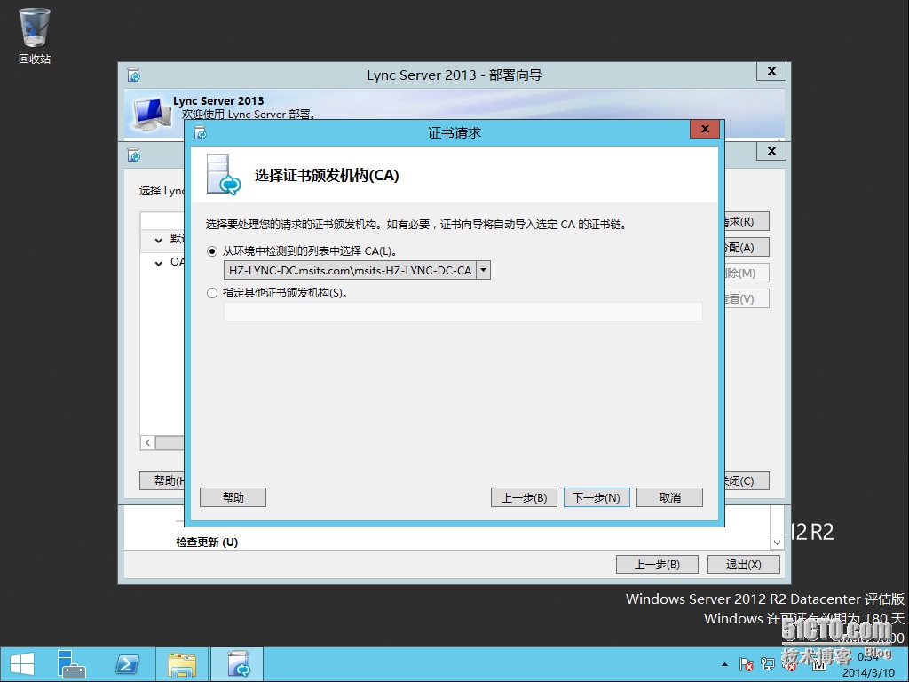Click the View (V) button behind the dialog
Screen dimensions: 909x682
coord(747,299)
